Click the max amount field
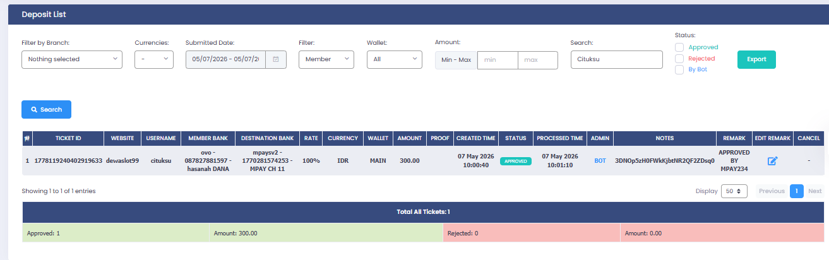The width and height of the screenshot is (829, 260). click(538, 60)
